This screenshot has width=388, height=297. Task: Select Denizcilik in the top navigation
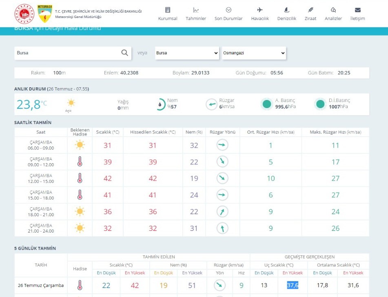pyautogui.click(x=286, y=14)
